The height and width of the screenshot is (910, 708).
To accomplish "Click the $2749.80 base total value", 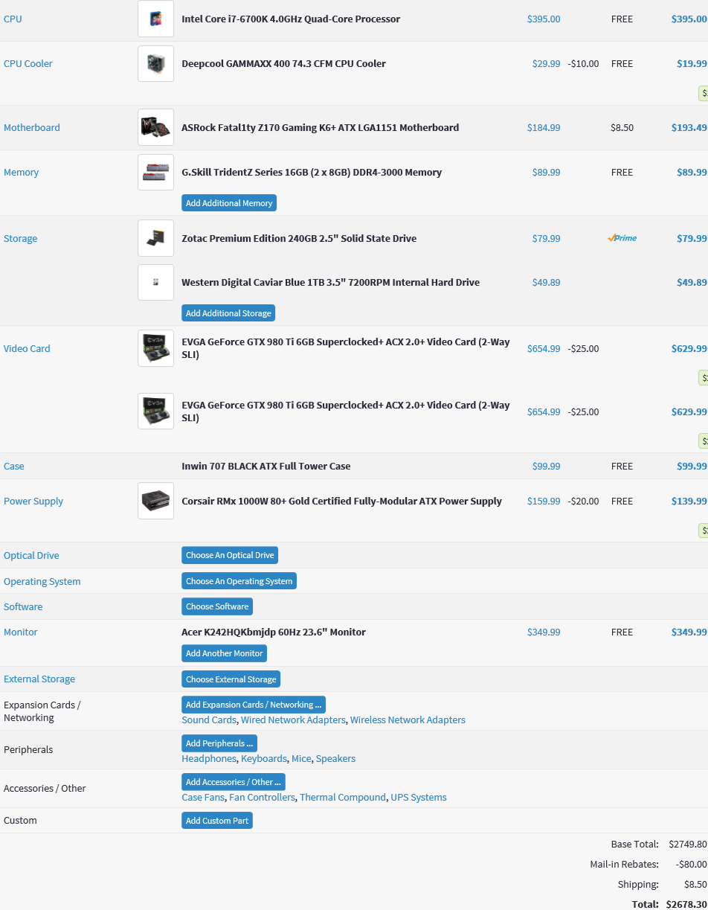I will coord(687,844).
